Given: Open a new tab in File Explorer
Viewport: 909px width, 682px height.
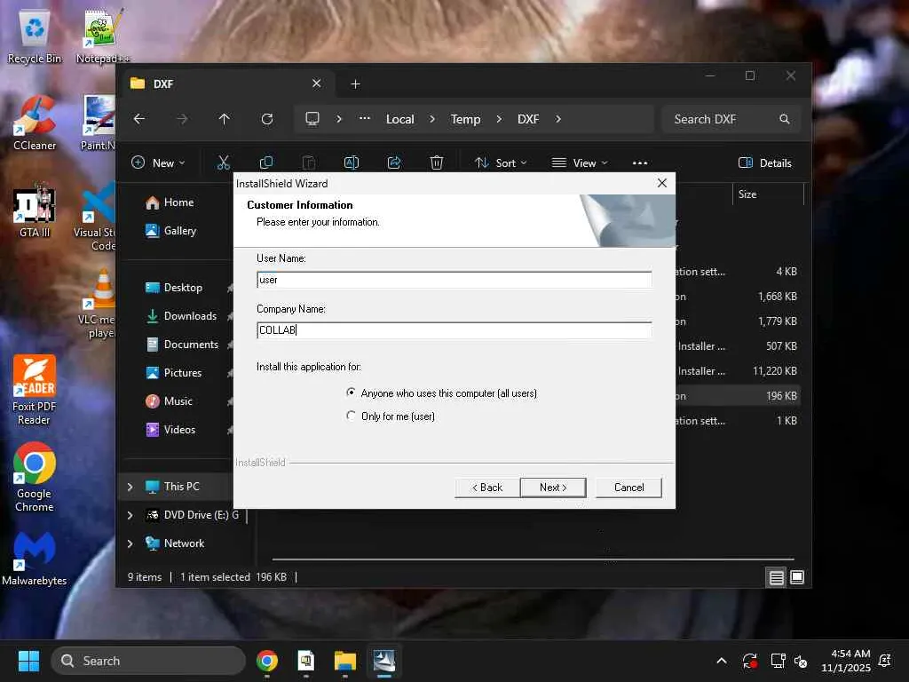Looking at the screenshot, I should click(x=355, y=83).
